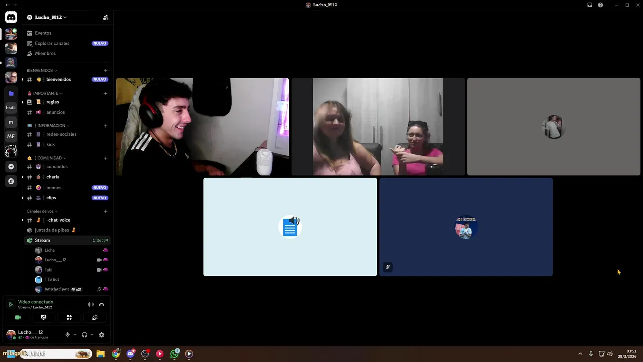Screen dimensions: 643x362
Task: Open WhatsApp from the taskbar
Action: tap(174, 354)
